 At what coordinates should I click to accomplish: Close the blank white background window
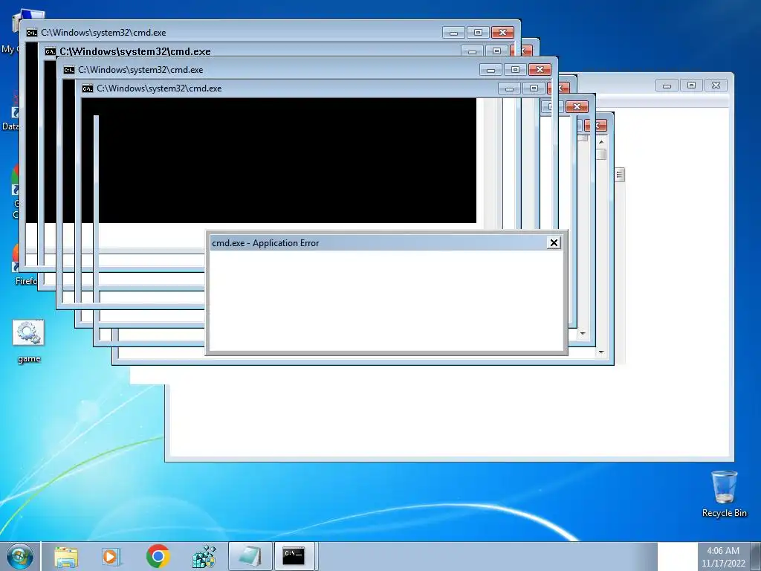coord(716,86)
